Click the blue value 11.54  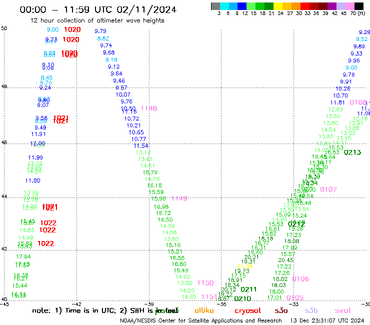point(141,146)
